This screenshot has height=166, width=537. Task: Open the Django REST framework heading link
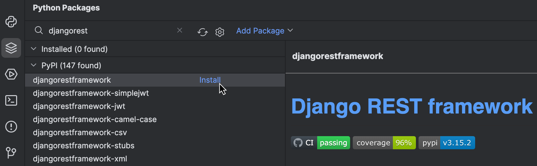(x=412, y=107)
